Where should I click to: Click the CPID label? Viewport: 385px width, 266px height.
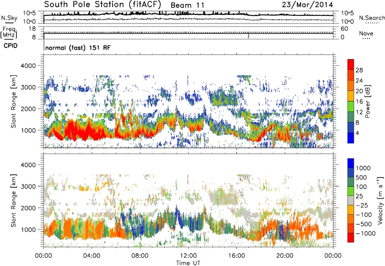coord(11,46)
